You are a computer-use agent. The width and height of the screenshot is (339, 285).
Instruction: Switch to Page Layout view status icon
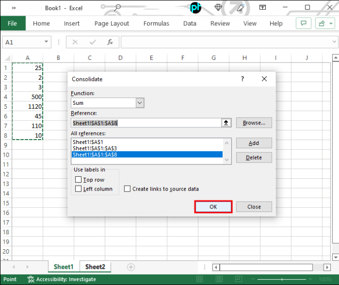click(219, 279)
